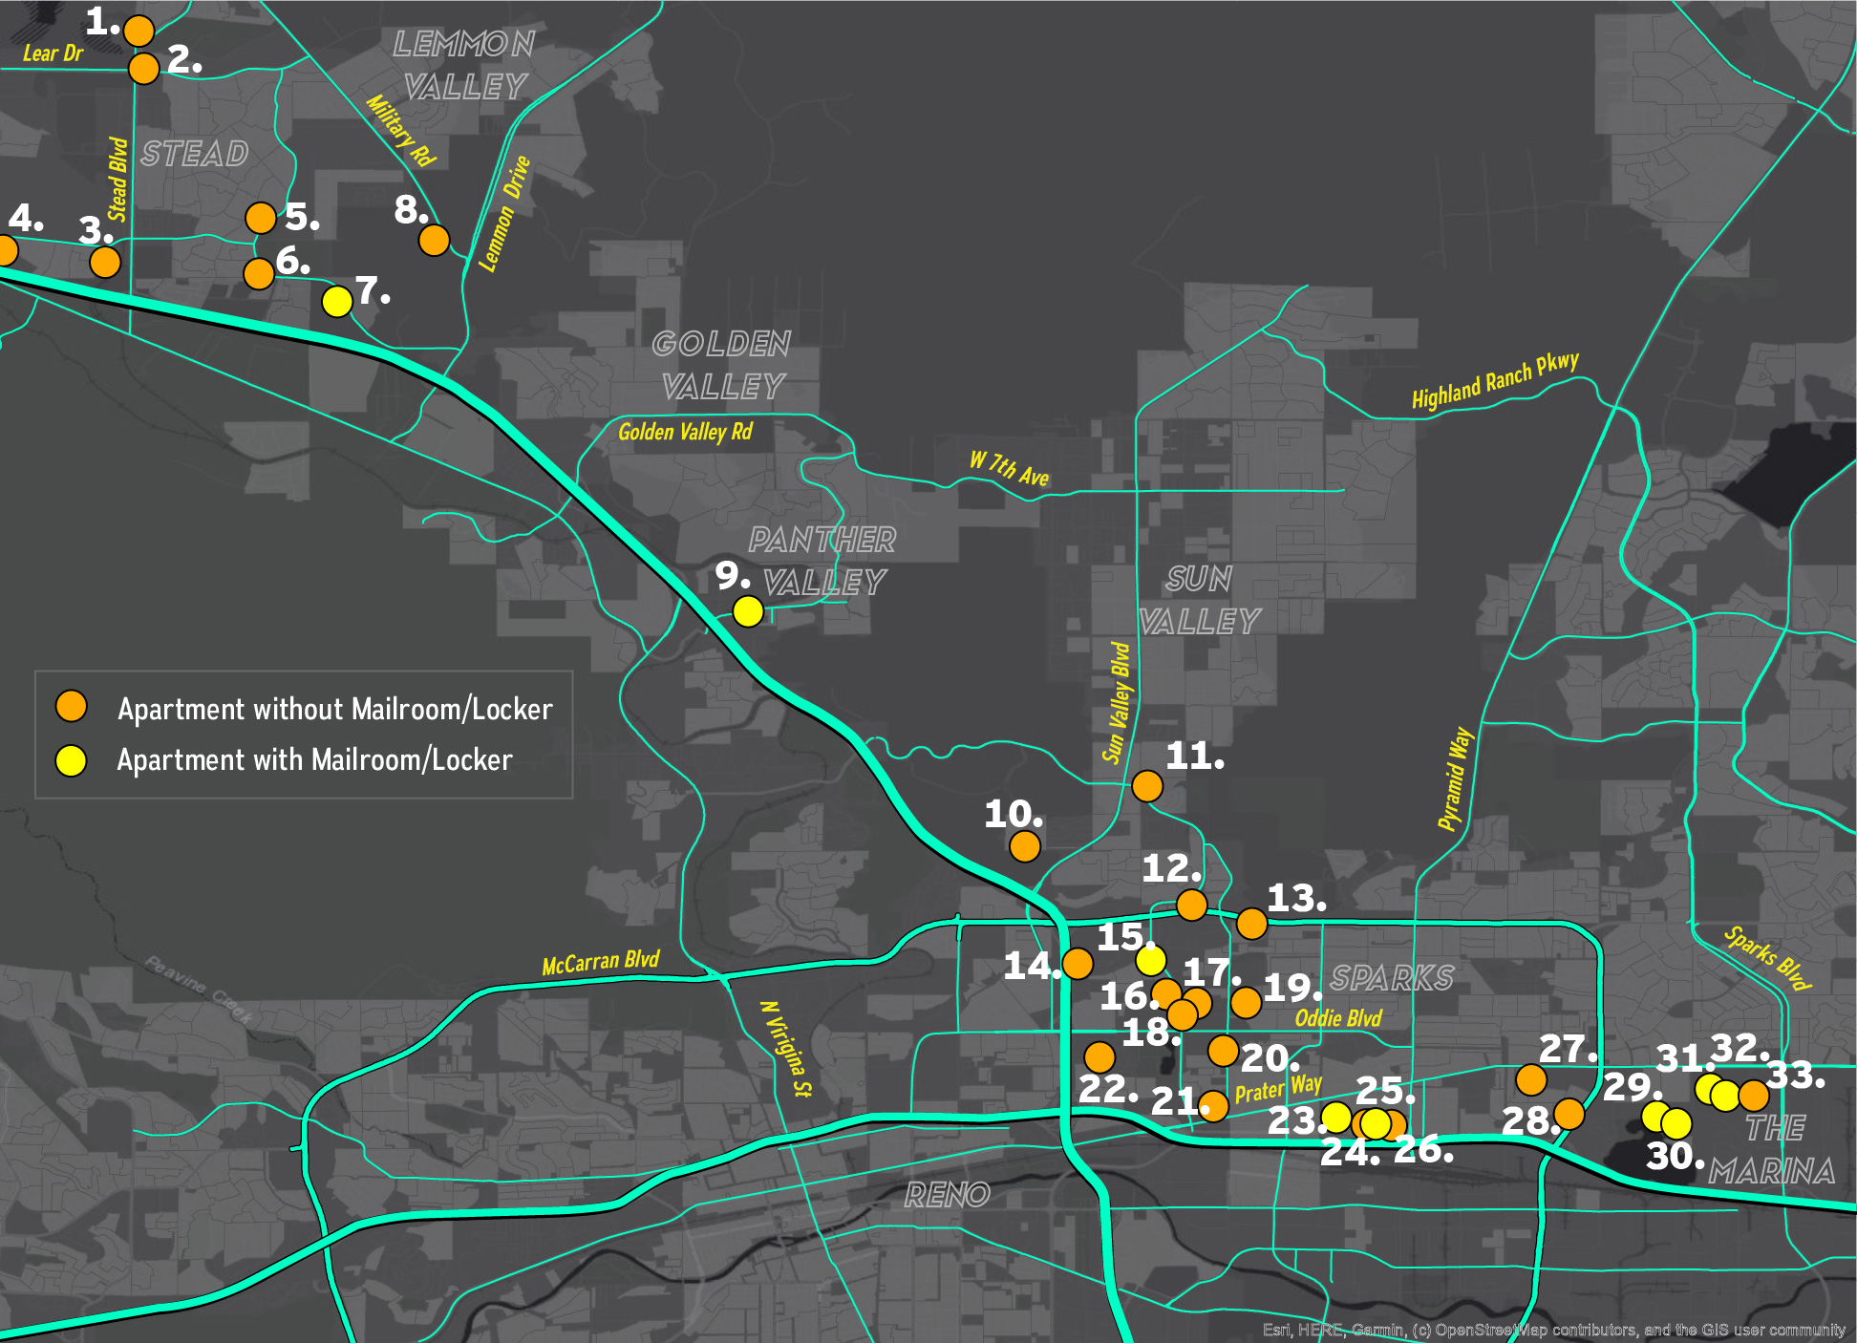Select the orange marker numbered 5
Screen dimensions: 1857x1343
[261, 218]
